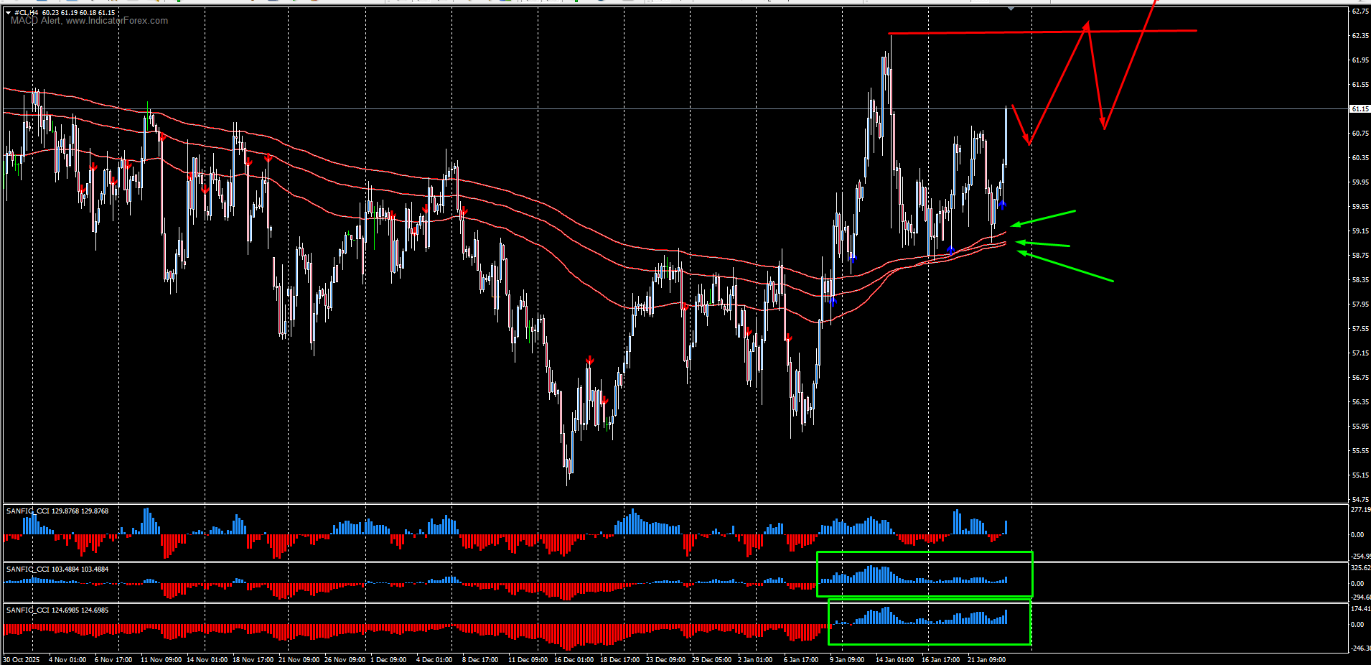Click the 60.35 price scale value
The height and width of the screenshot is (665, 1371).
[x=1360, y=158]
